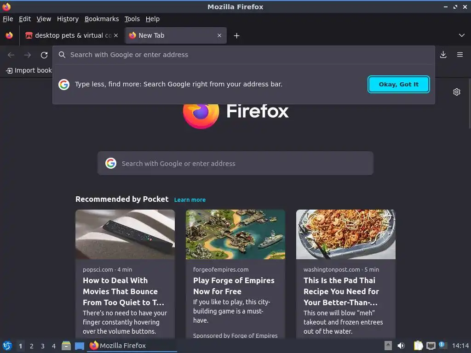Select the New Tab tab
471x353 pixels.
[x=176, y=35]
